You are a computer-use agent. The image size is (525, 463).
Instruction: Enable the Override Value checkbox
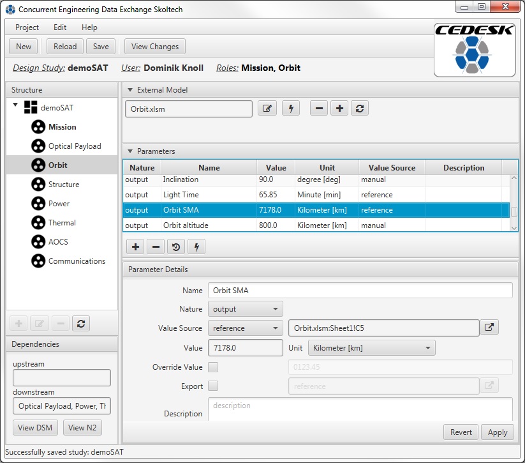[x=213, y=367]
